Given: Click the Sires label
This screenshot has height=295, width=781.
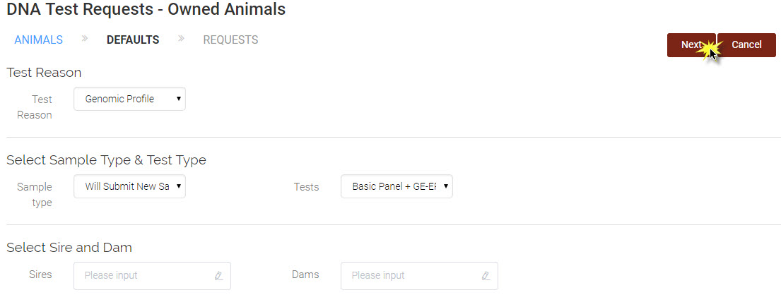Looking at the screenshot, I should point(40,274).
